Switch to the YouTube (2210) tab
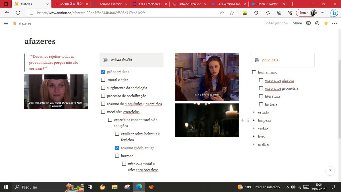Viewport: 341px width, 192px height. (x=71, y=4)
